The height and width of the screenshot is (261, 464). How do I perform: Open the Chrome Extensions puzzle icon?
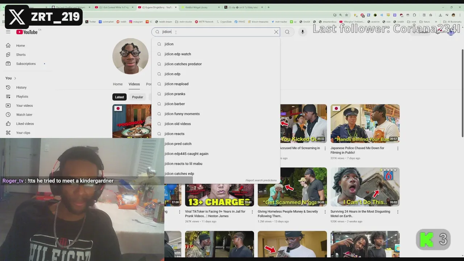tap(414, 15)
